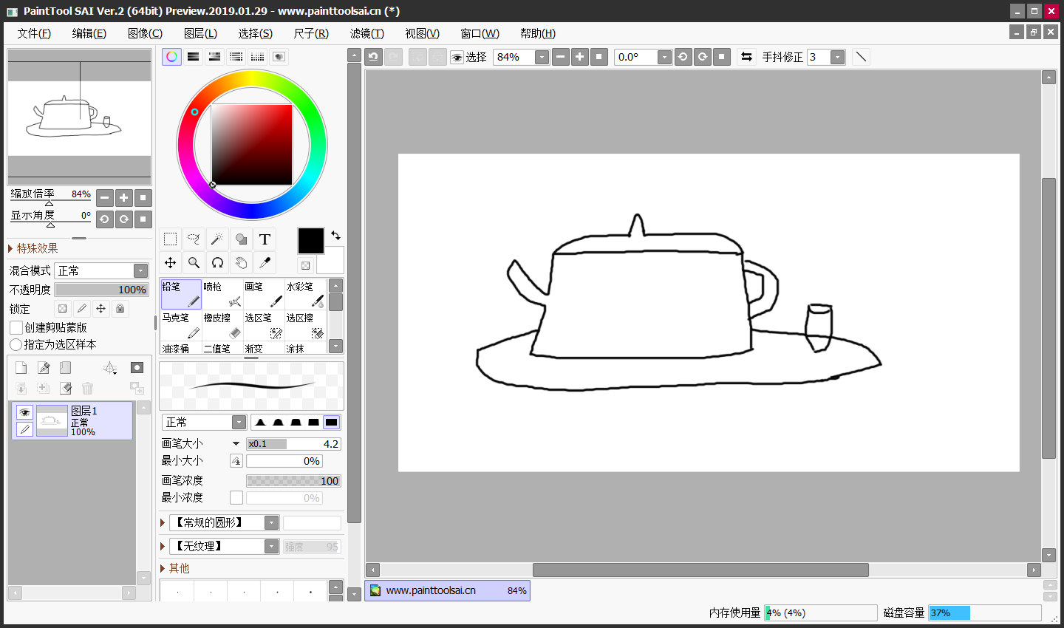Select the rotate view tool
1064x628 pixels.
[217, 262]
